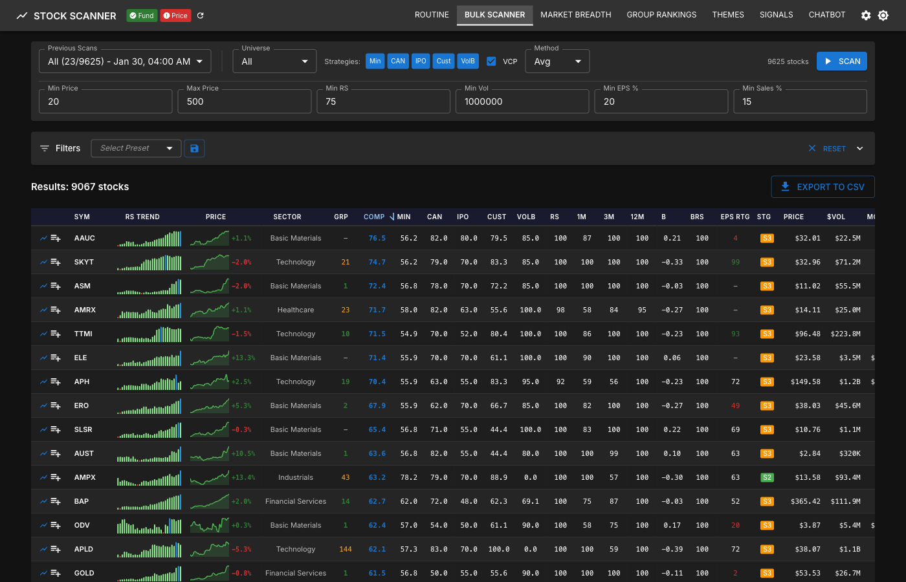Add ELE to watchlist icon

tap(56, 358)
